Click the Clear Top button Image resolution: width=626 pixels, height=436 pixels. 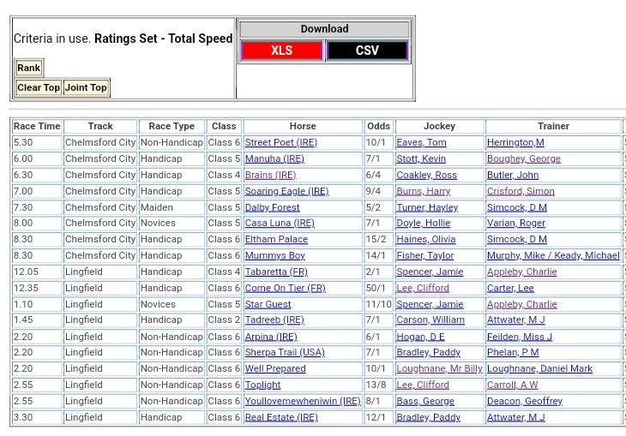(39, 87)
